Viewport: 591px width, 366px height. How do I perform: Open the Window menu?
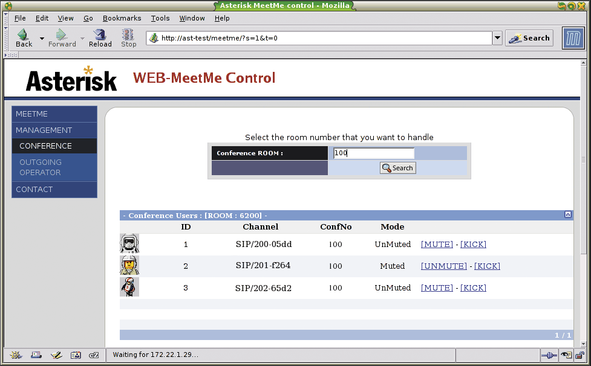pyautogui.click(x=192, y=18)
